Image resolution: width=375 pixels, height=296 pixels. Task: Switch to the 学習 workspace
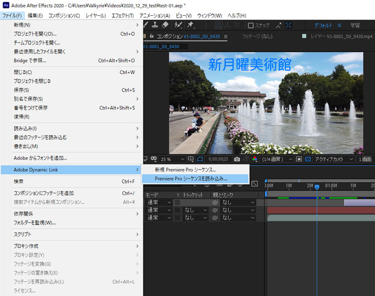tap(355, 25)
